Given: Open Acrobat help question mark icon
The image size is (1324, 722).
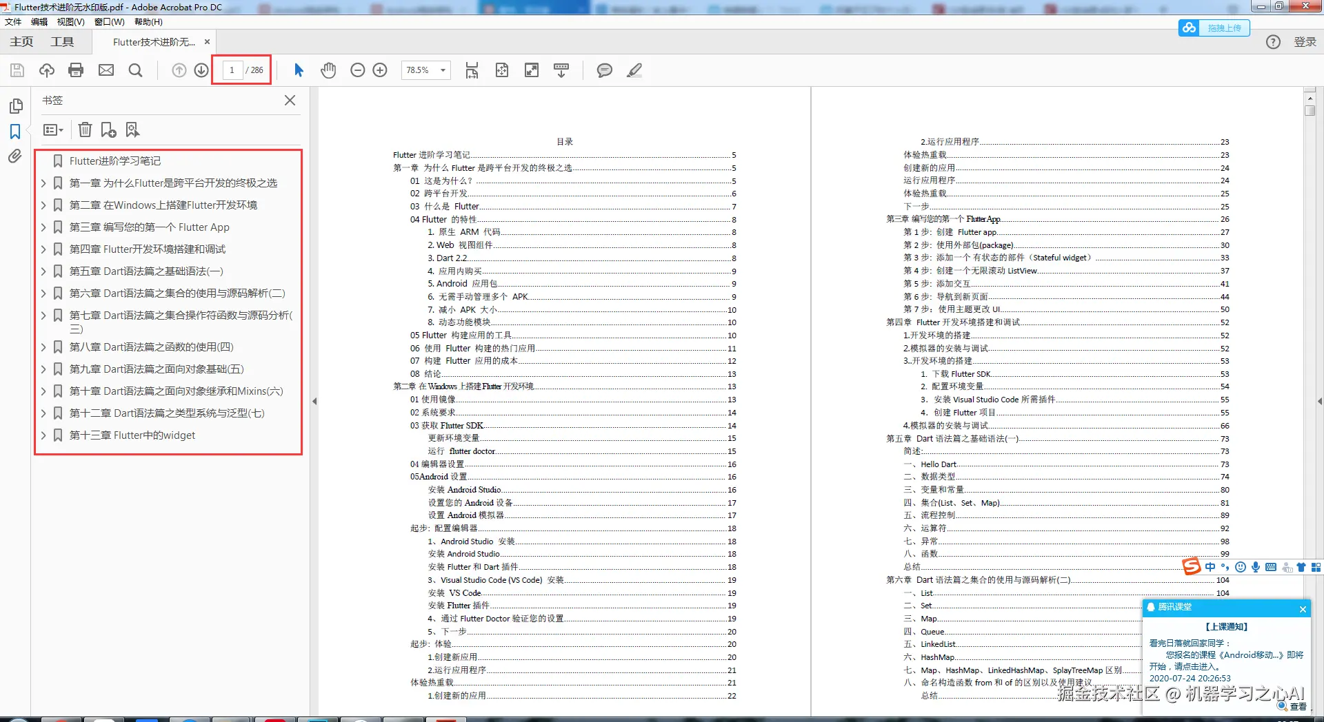Looking at the screenshot, I should click(1273, 42).
